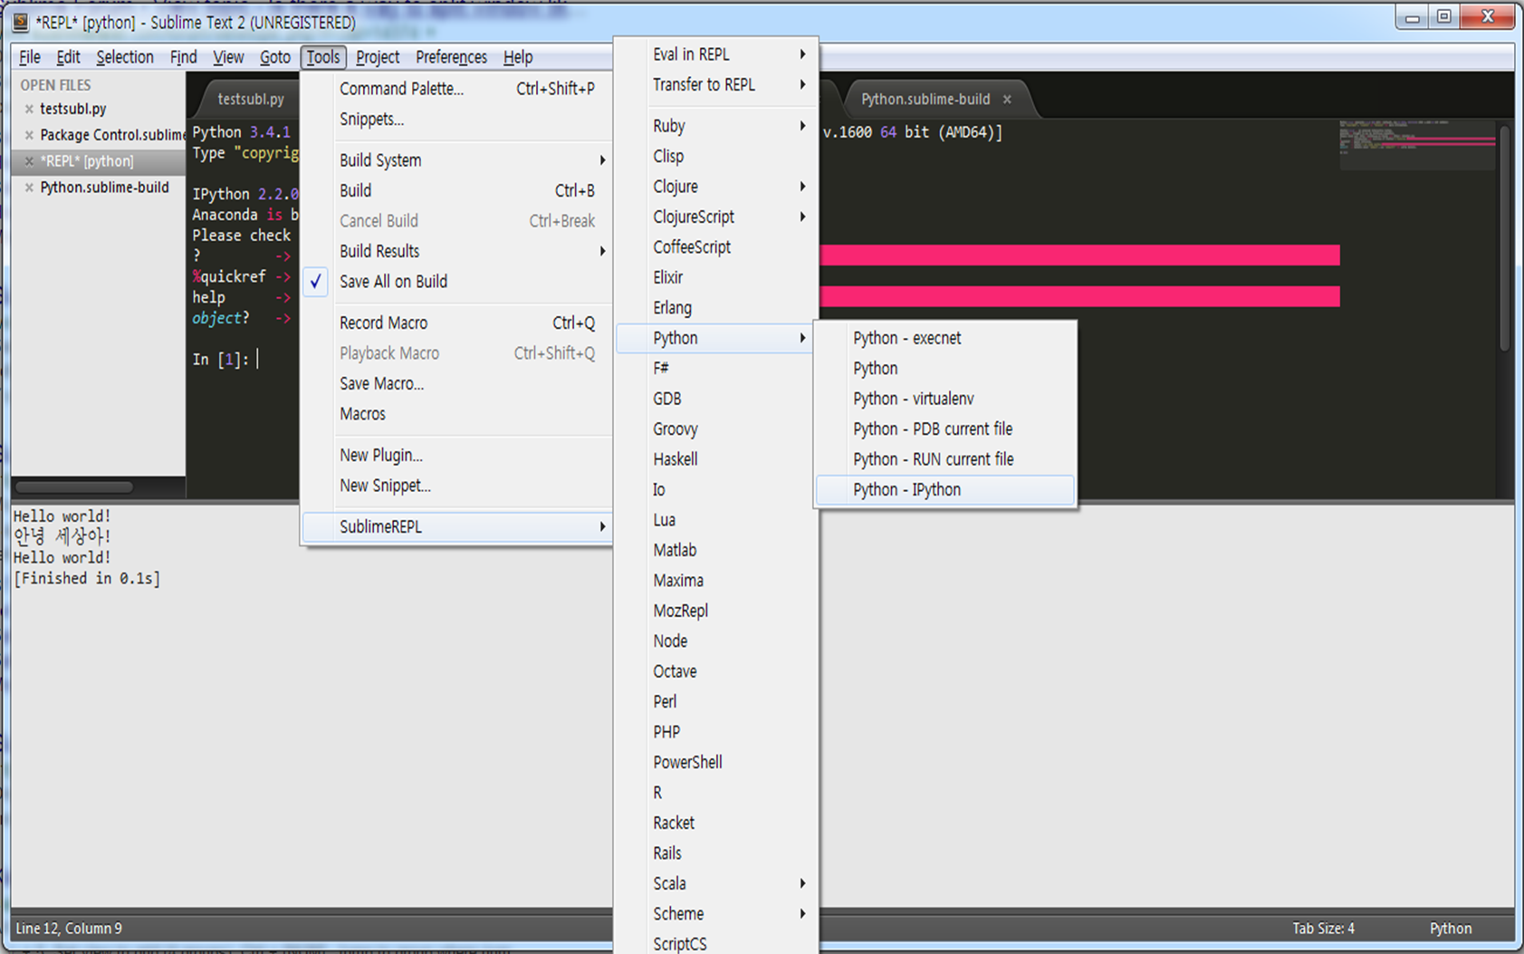Image resolution: width=1524 pixels, height=954 pixels.
Task: Open the File menu
Action: point(30,57)
